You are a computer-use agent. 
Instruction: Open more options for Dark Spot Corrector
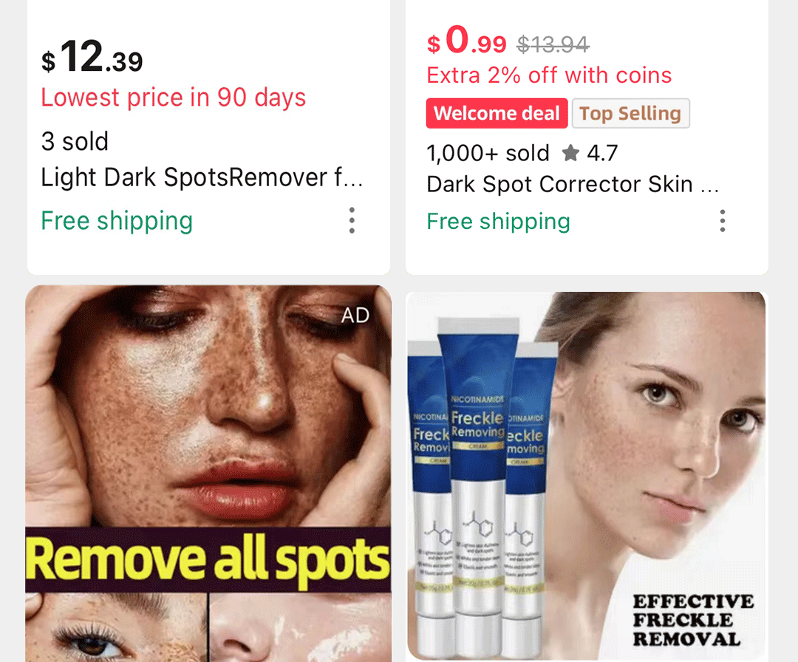(722, 221)
